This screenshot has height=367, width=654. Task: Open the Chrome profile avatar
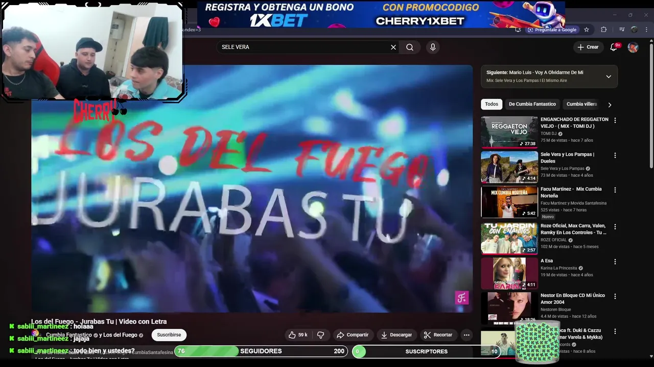point(634,30)
